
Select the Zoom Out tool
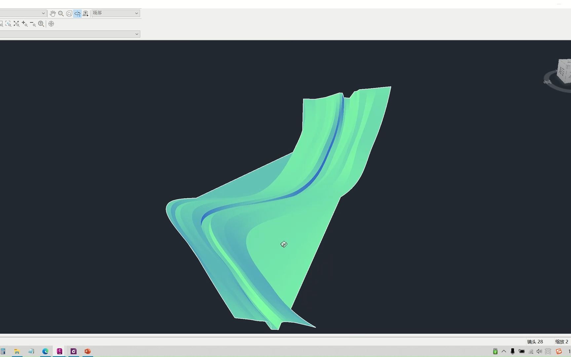point(32,24)
